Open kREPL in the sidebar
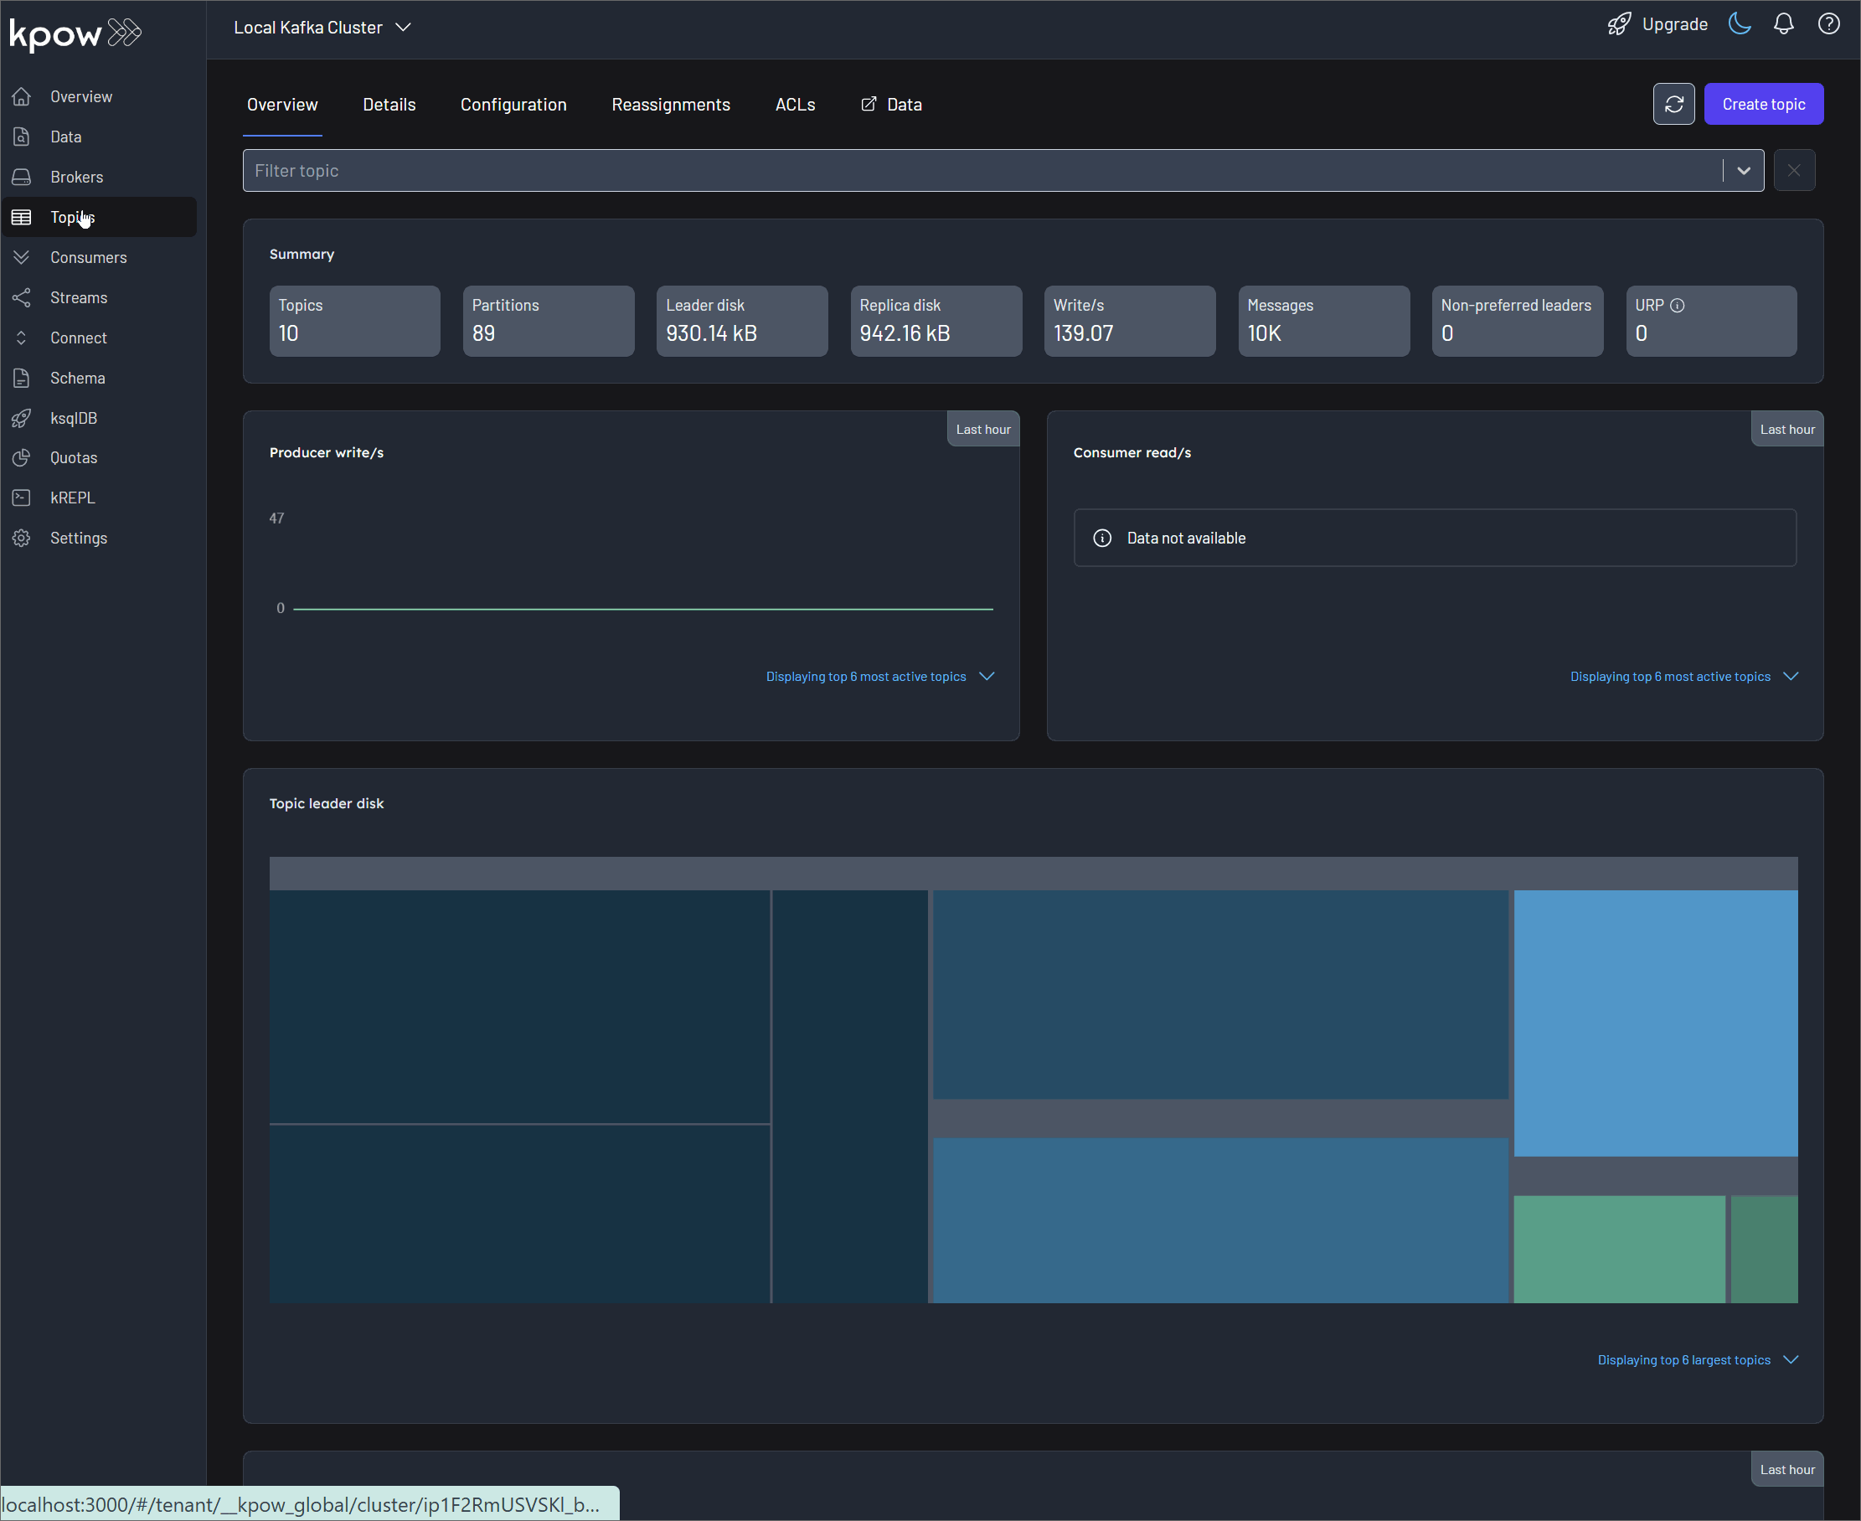1861x1521 pixels. [x=73, y=498]
